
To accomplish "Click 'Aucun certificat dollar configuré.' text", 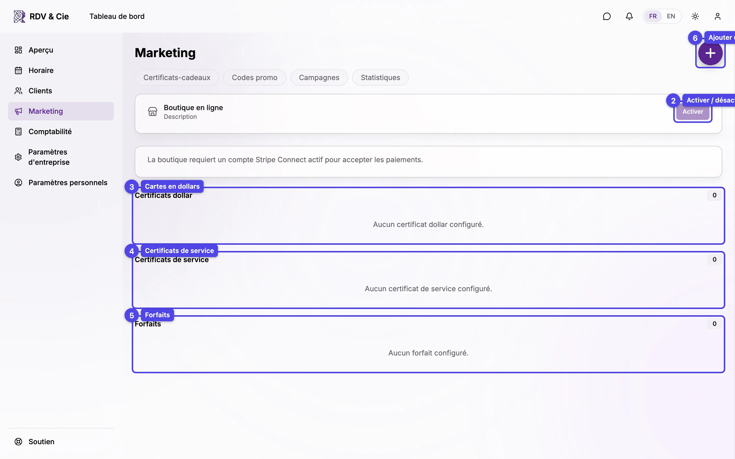I will [428, 224].
